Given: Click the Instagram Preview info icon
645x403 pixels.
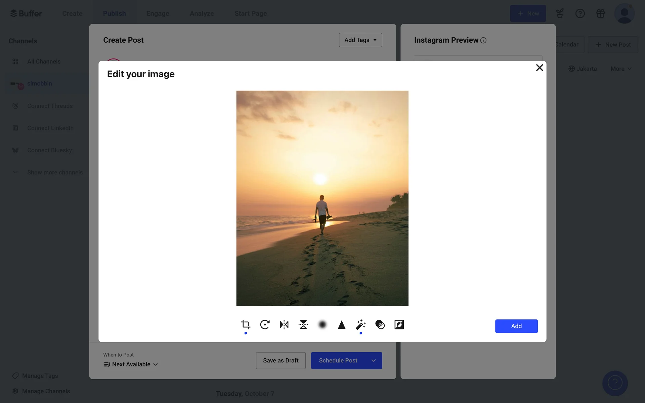Looking at the screenshot, I should pyautogui.click(x=483, y=40).
